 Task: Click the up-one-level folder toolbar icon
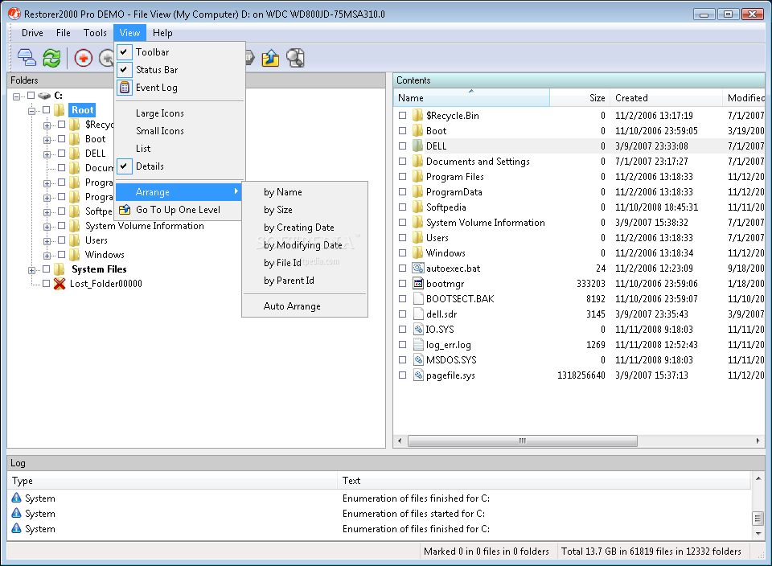[x=270, y=58]
